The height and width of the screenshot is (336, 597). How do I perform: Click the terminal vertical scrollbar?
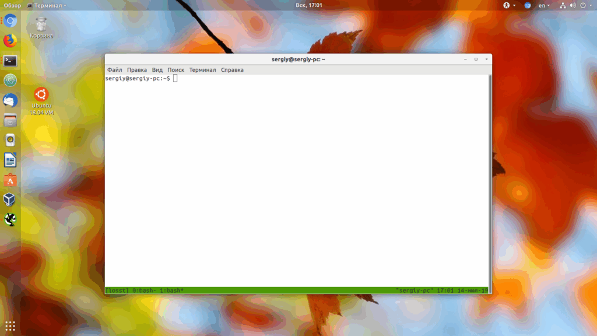tap(490, 184)
